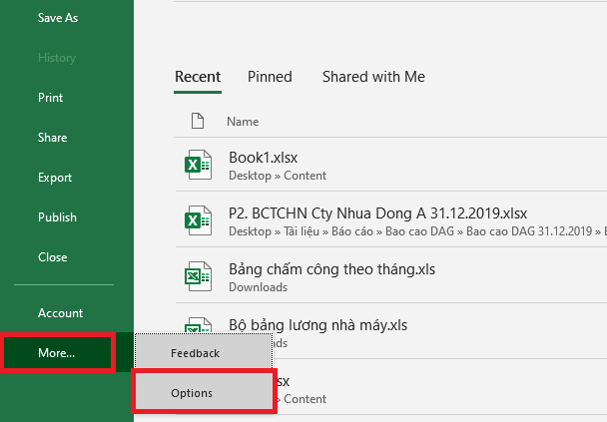Close the current workbook via Close
Viewport: 607px width, 422px height.
tap(52, 256)
